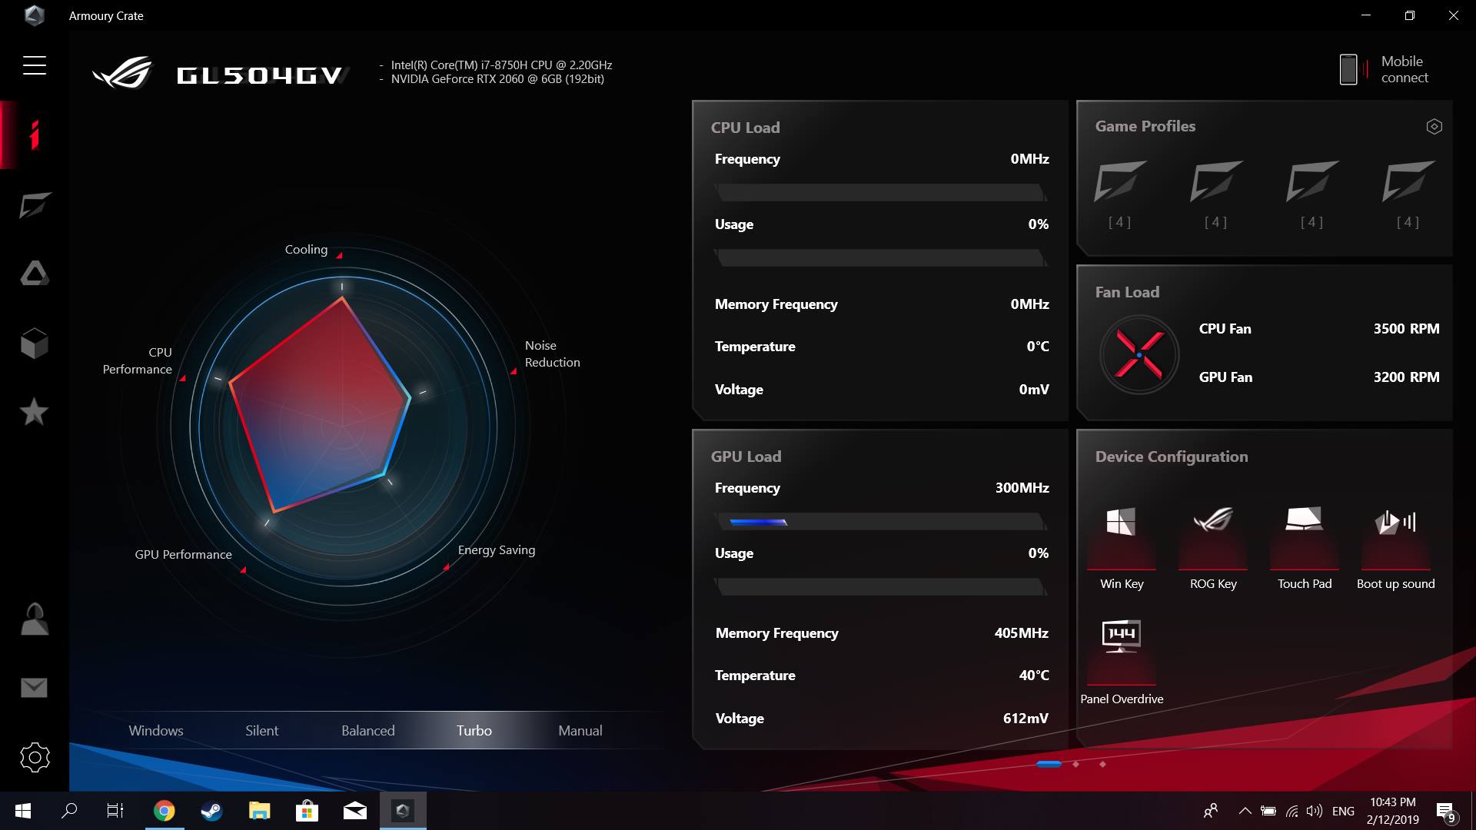Click the GPU Frequency progress bar
The height and width of the screenshot is (830, 1476).
pyautogui.click(x=880, y=522)
